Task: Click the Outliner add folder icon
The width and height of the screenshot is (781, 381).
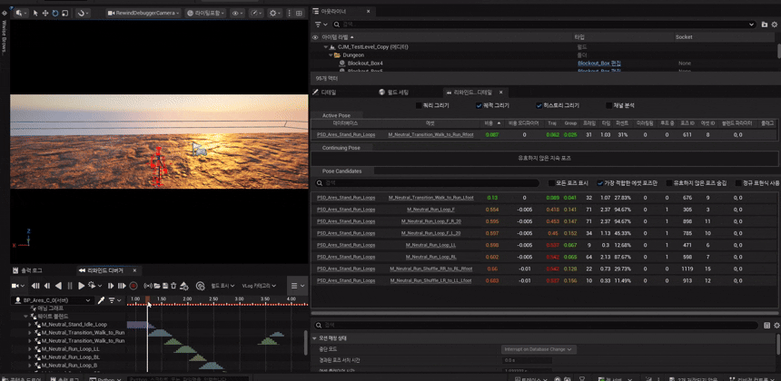Action: 765,24
